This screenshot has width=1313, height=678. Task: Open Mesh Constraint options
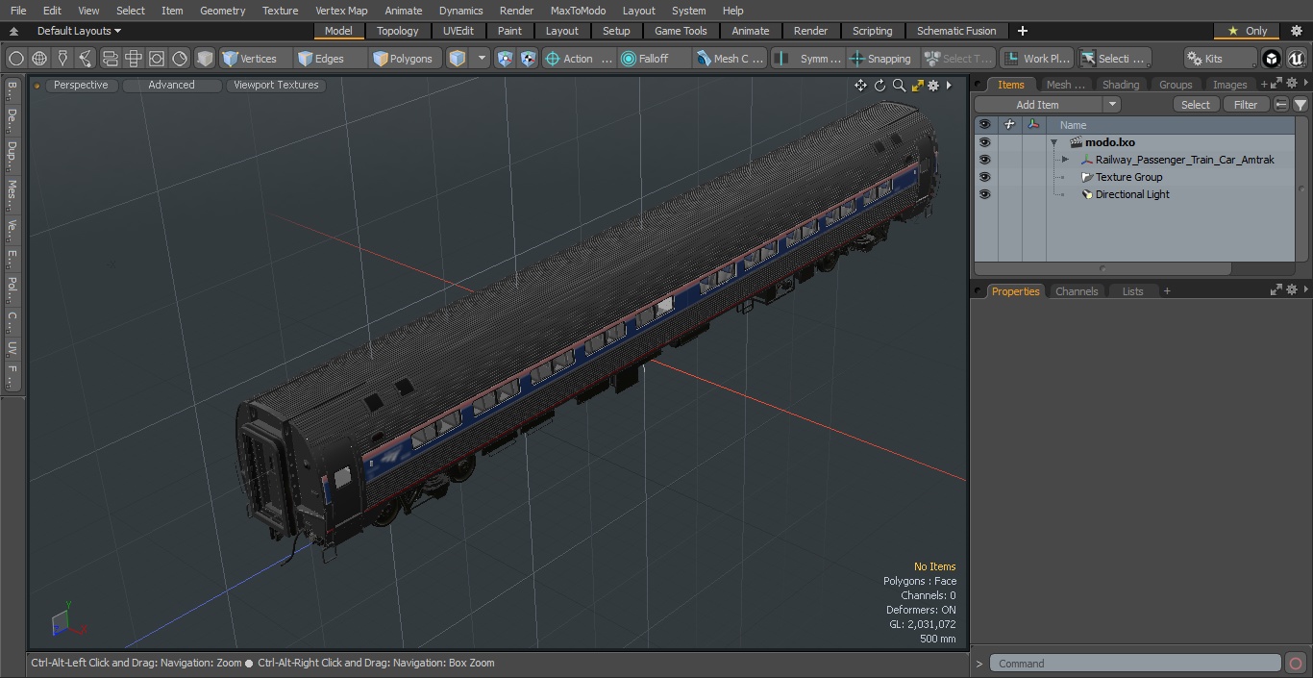[x=730, y=59]
